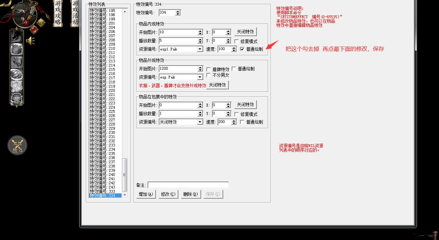Image resolution: width=439 pixels, height=240 pixels.
Task: Expand the 关闭特效 dropdown in the 包裹 section
Action: [199, 122]
